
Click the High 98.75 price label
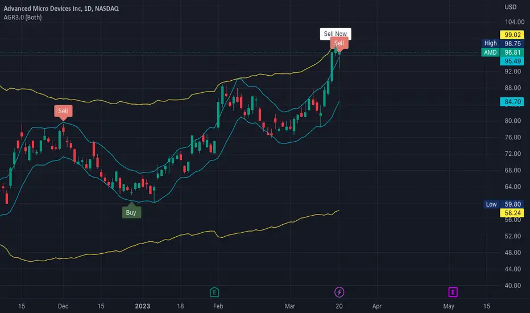click(503, 43)
